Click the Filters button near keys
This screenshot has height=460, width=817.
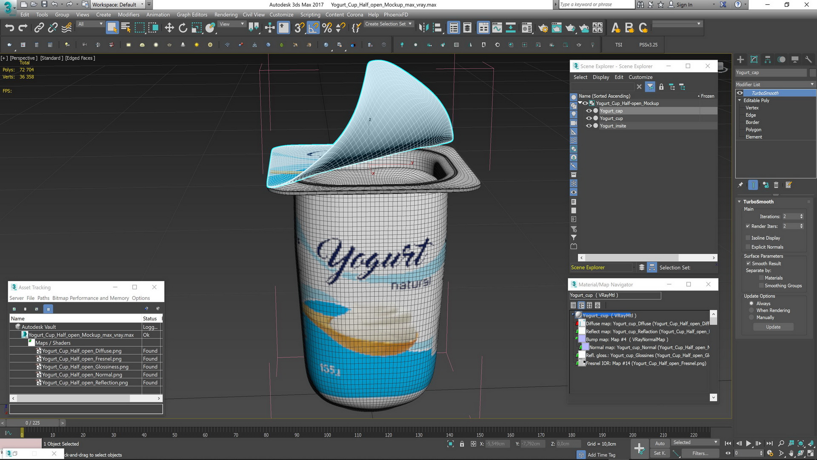(700, 454)
